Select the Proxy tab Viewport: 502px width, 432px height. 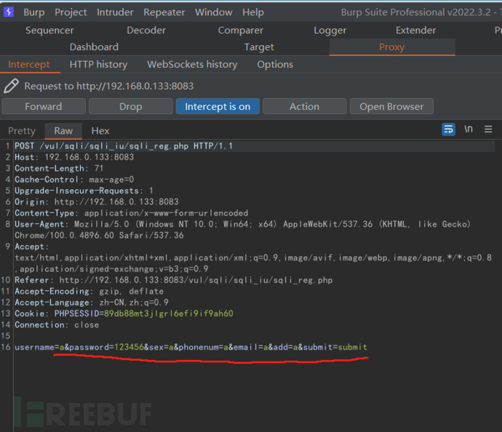pyautogui.click(x=392, y=47)
